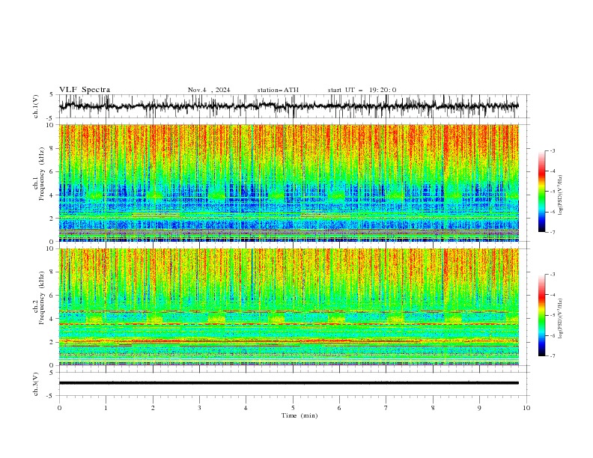Click the "Time (min)" x-axis label
Image resolution: width=593 pixels, height=458 pixels.
click(299, 415)
